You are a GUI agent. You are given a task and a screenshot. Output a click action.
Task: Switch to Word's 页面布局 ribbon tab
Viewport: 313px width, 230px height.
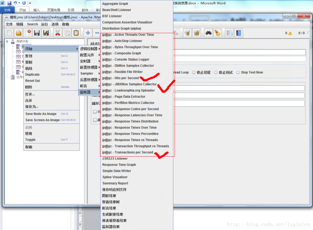53,10
